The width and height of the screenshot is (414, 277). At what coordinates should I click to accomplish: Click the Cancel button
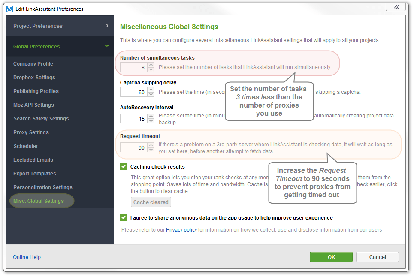(x=378, y=257)
